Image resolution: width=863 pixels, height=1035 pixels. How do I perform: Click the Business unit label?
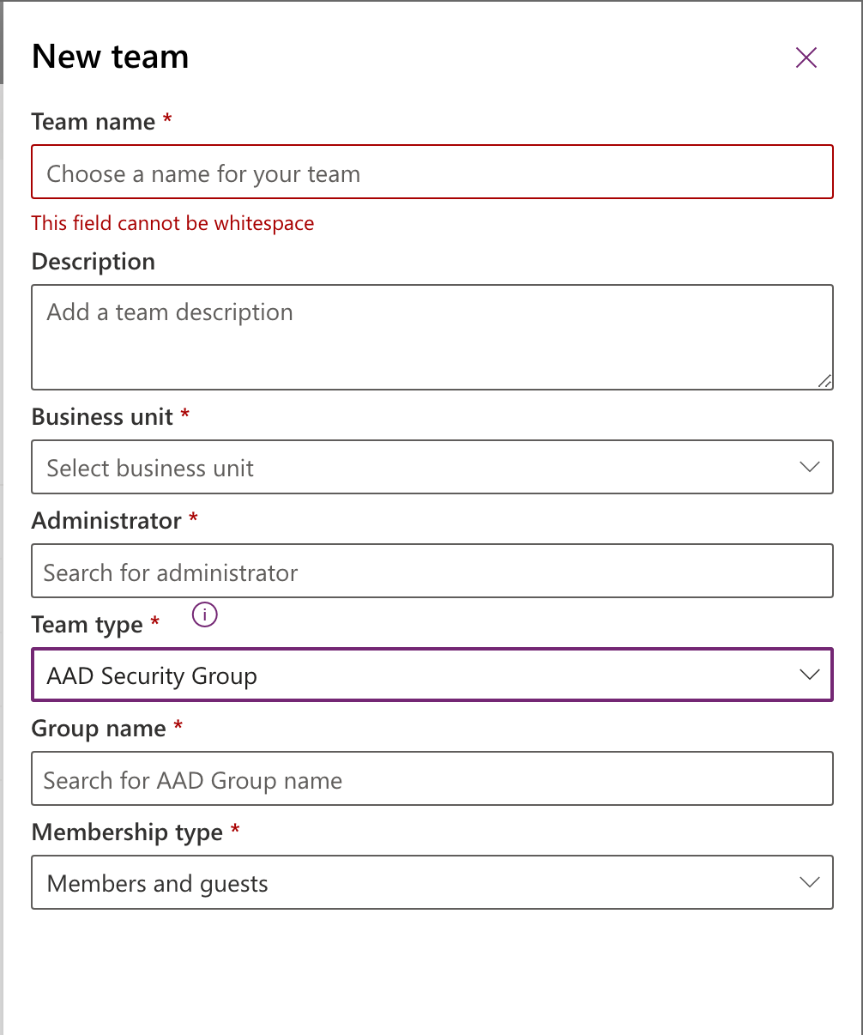(103, 417)
